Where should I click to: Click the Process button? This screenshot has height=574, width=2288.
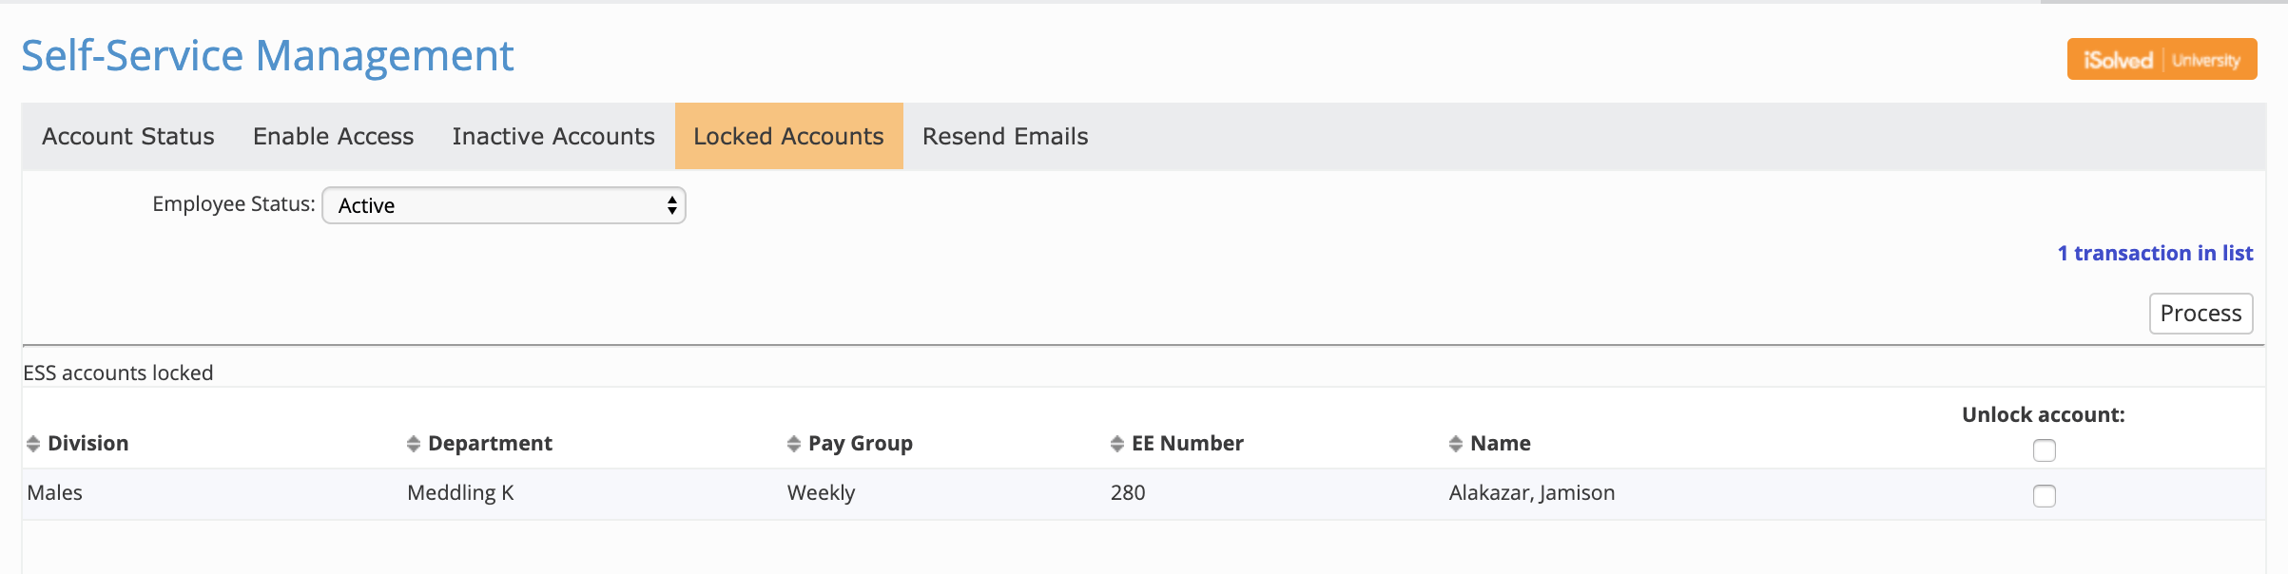[2201, 313]
